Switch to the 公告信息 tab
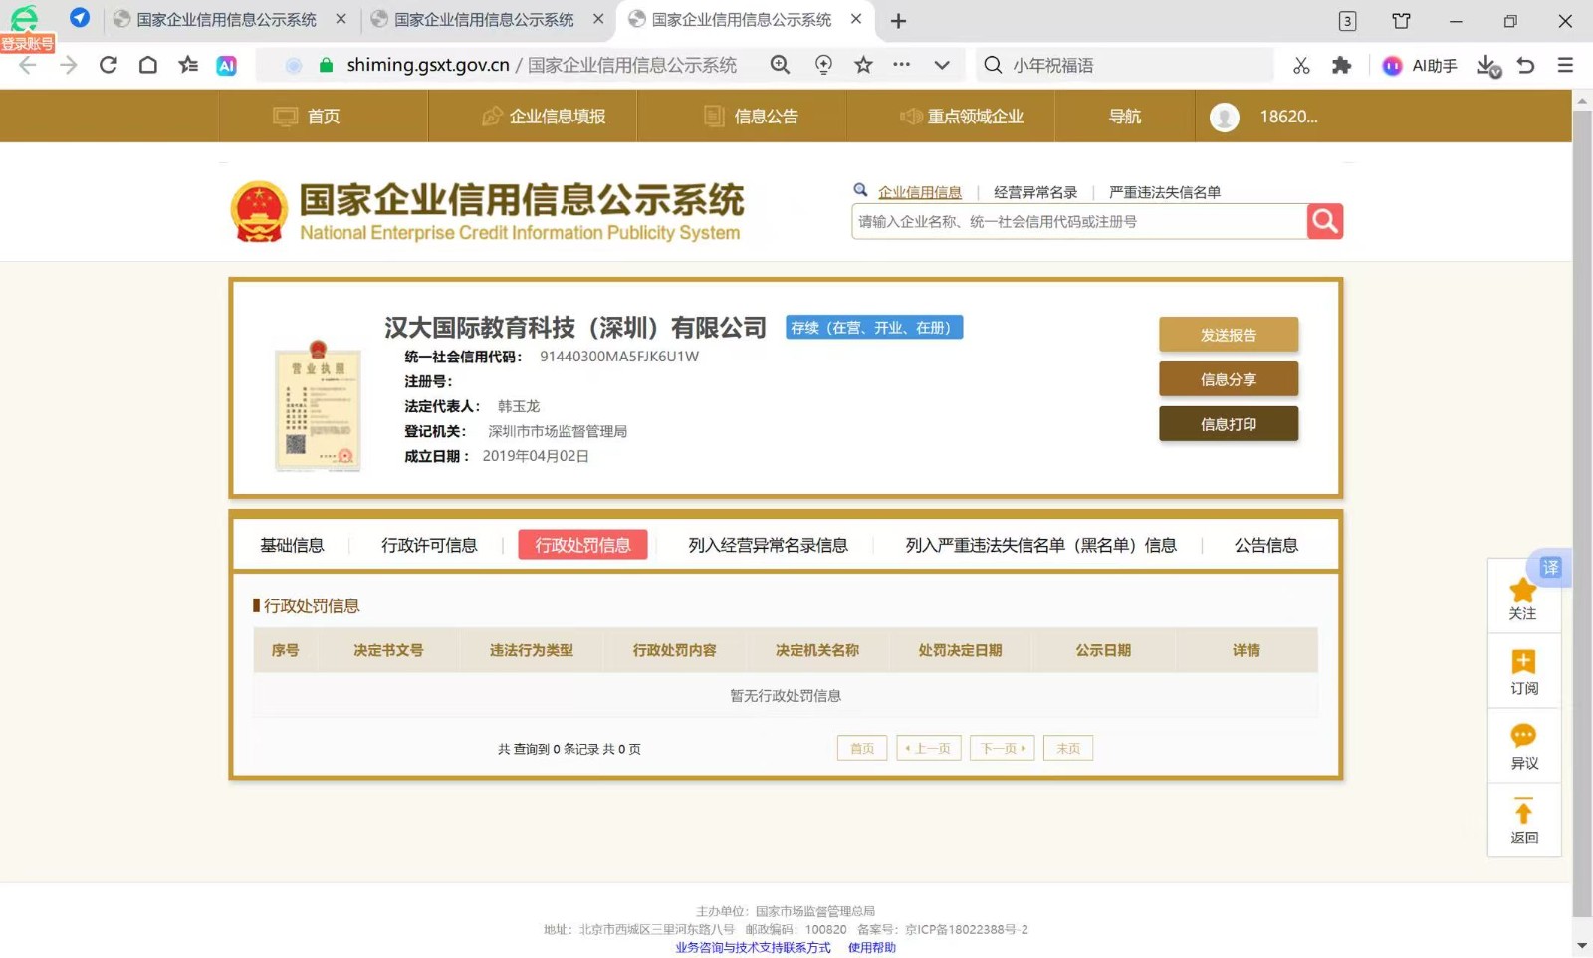 (1264, 545)
